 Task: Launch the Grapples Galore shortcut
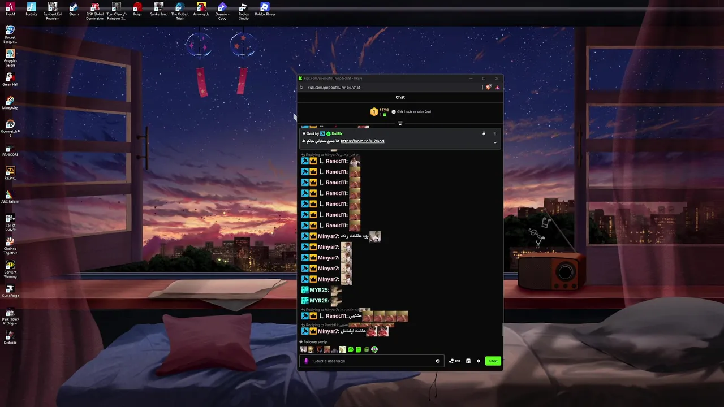pyautogui.click(x=10, y=58)
